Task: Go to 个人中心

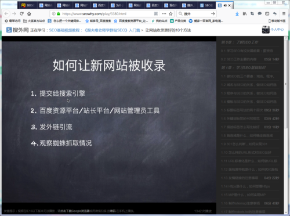Action: click(x=277, y=30)
